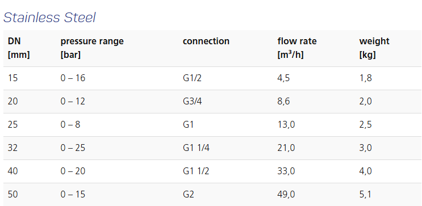Screen dimensions: 422x206
Task: Click the 21,0 flow rate value
Action: pos(286,148)
